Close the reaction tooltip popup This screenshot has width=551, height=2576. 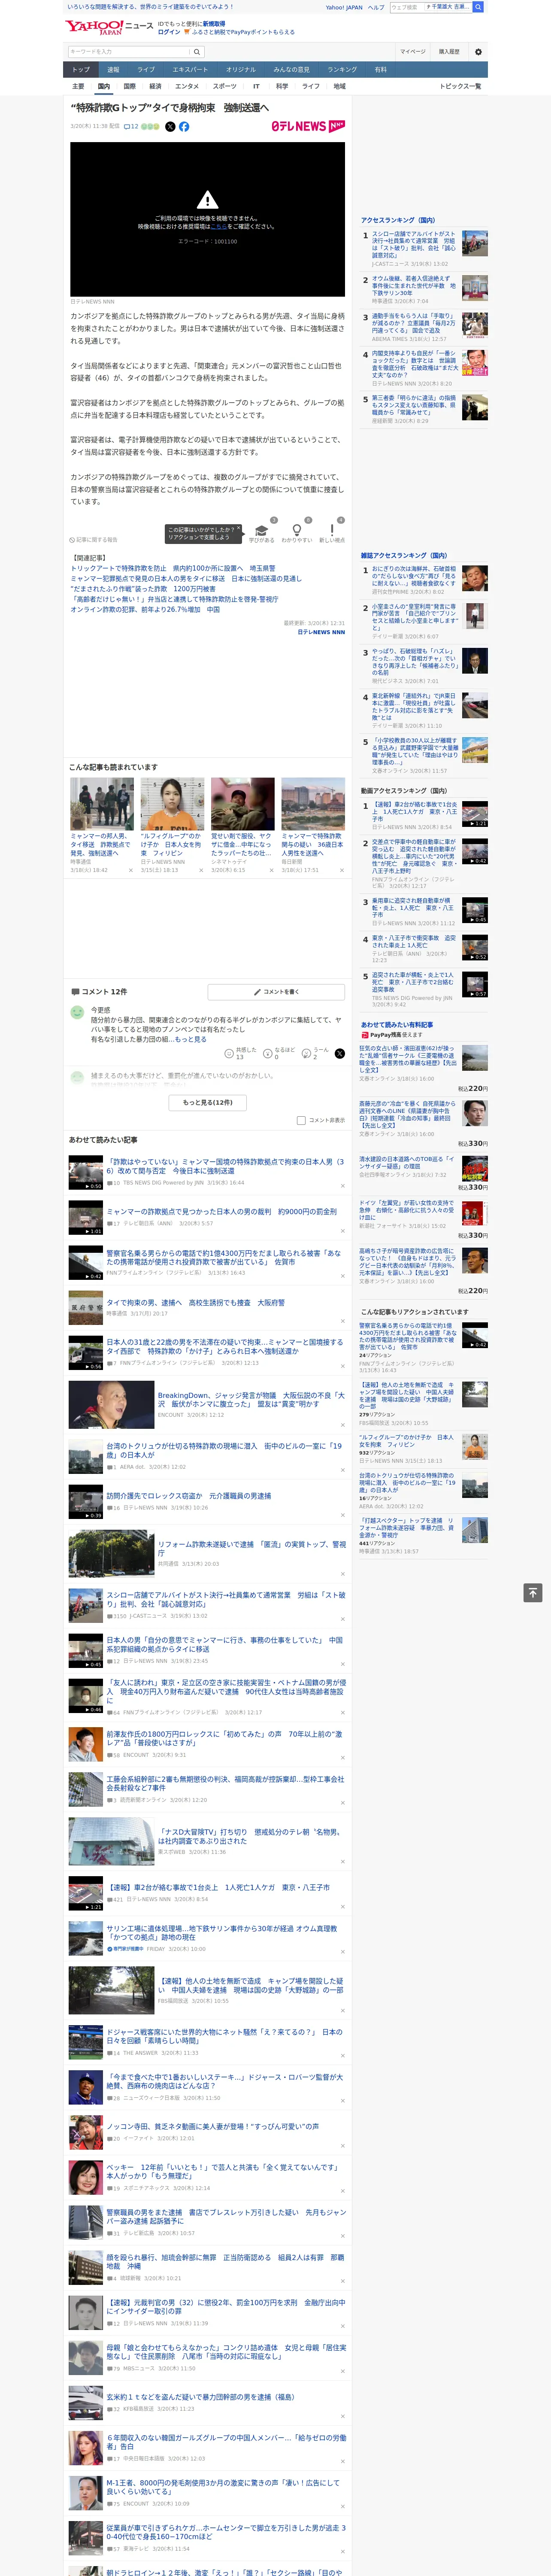[238, 529]
